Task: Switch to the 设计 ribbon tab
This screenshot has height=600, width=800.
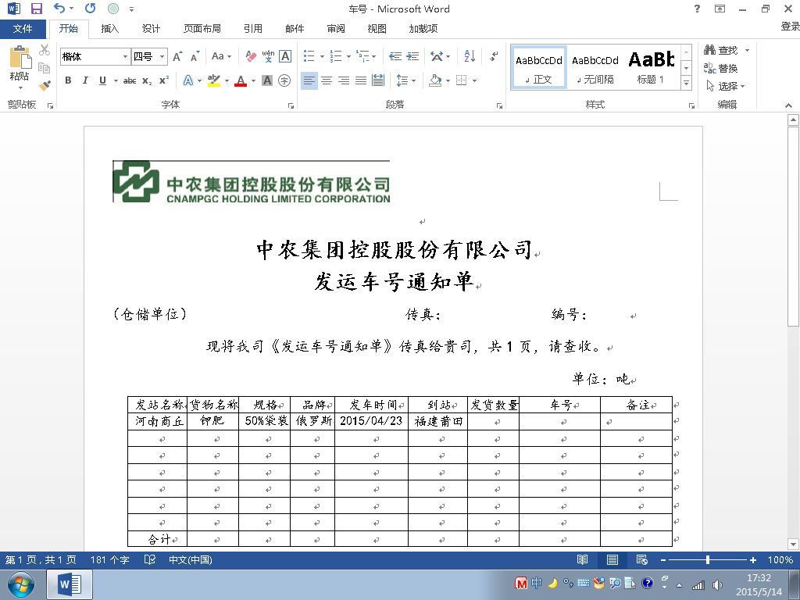Action: click(151, 29)
